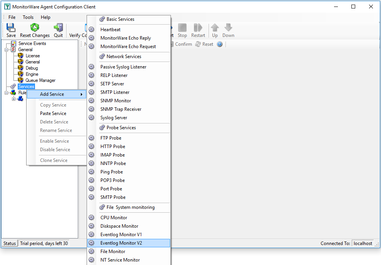Add a Passive Syslog Listener service
381x265 pixels.
pyautogui.click(x=129, y=67)
